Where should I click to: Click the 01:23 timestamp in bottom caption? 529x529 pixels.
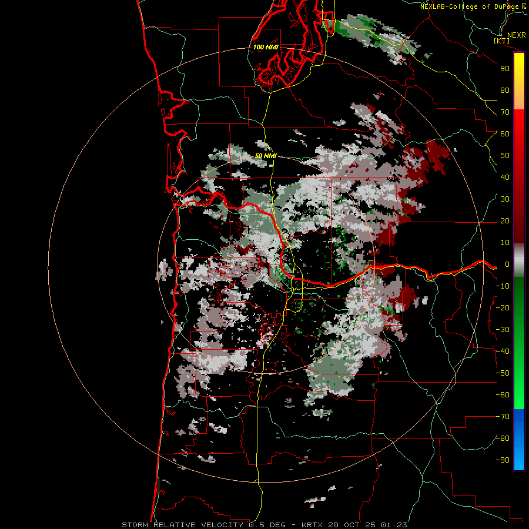pyautogui.click(x=394, y=525)
